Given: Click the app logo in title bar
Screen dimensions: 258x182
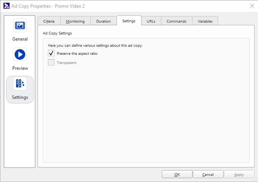Looking at the screenshot, I should pyautogui.click(x=7, y=6).
